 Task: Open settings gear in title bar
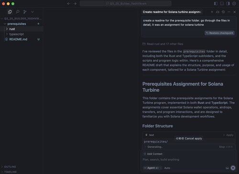[x=234, y=3]
